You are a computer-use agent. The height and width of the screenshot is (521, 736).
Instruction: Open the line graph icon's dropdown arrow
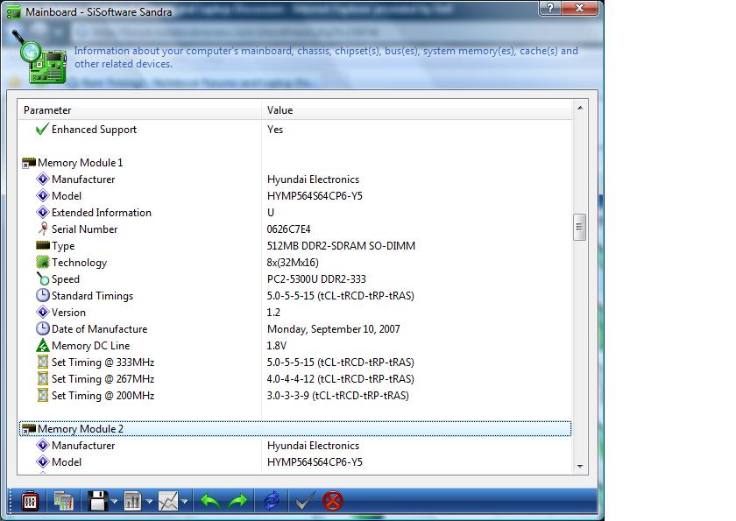coord(185,502)
